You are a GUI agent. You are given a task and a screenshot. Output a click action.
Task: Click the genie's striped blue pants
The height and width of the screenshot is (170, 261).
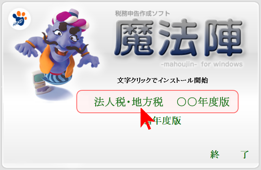click(x=57, y=78)
